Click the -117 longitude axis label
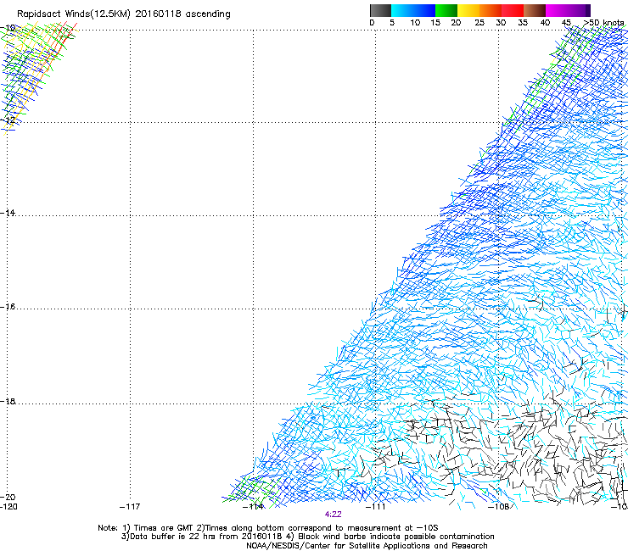Image resolution: width=628 pixels, height=551 pixels. point(130,507)
